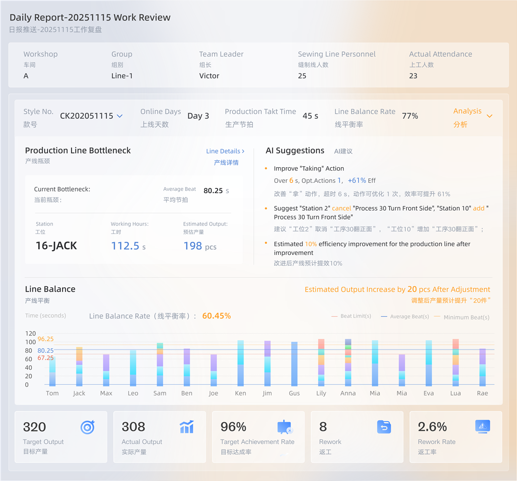
Task: Toggle the Beat Limit(s) legend item
Action: 351,316
